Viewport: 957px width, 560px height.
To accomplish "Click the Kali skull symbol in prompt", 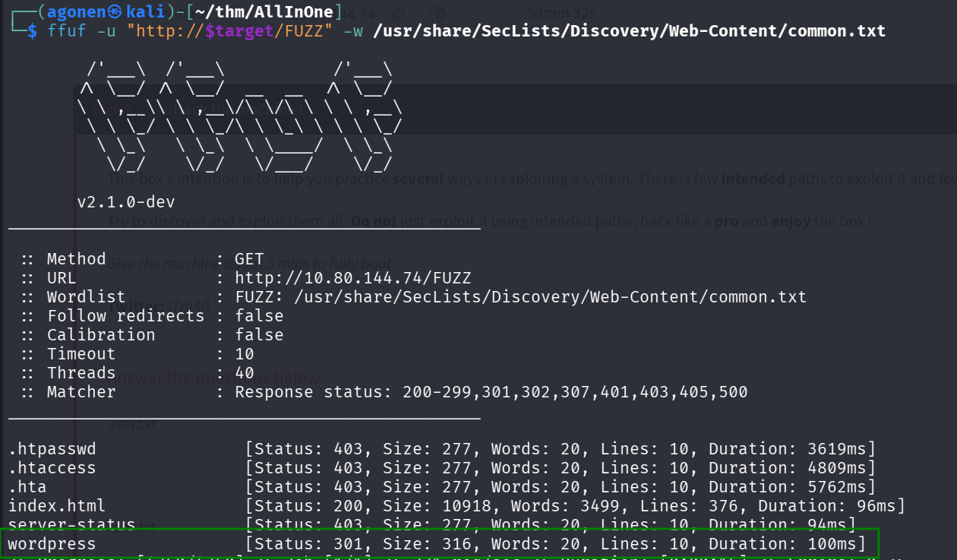I will (x=115, y=12).
